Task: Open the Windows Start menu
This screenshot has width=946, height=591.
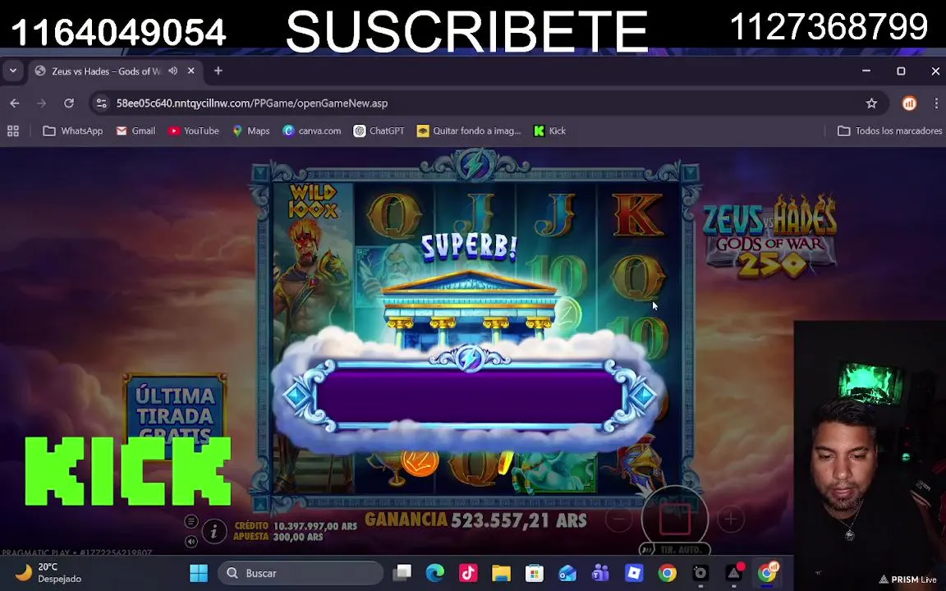Action: coord(199,573)
